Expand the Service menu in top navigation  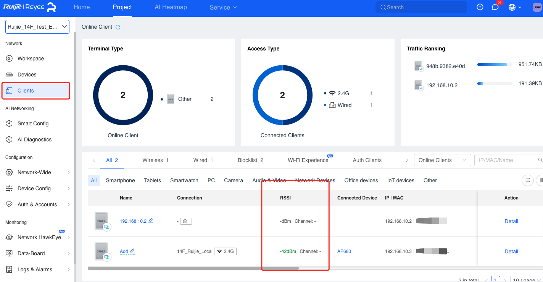coord(223,7)
